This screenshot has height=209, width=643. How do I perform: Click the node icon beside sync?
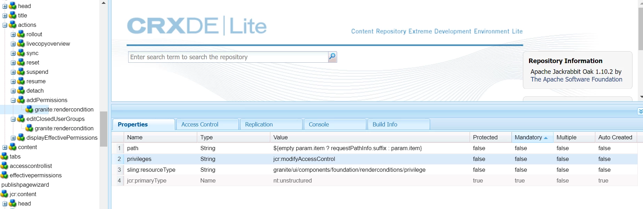click(x=21, y=53)
